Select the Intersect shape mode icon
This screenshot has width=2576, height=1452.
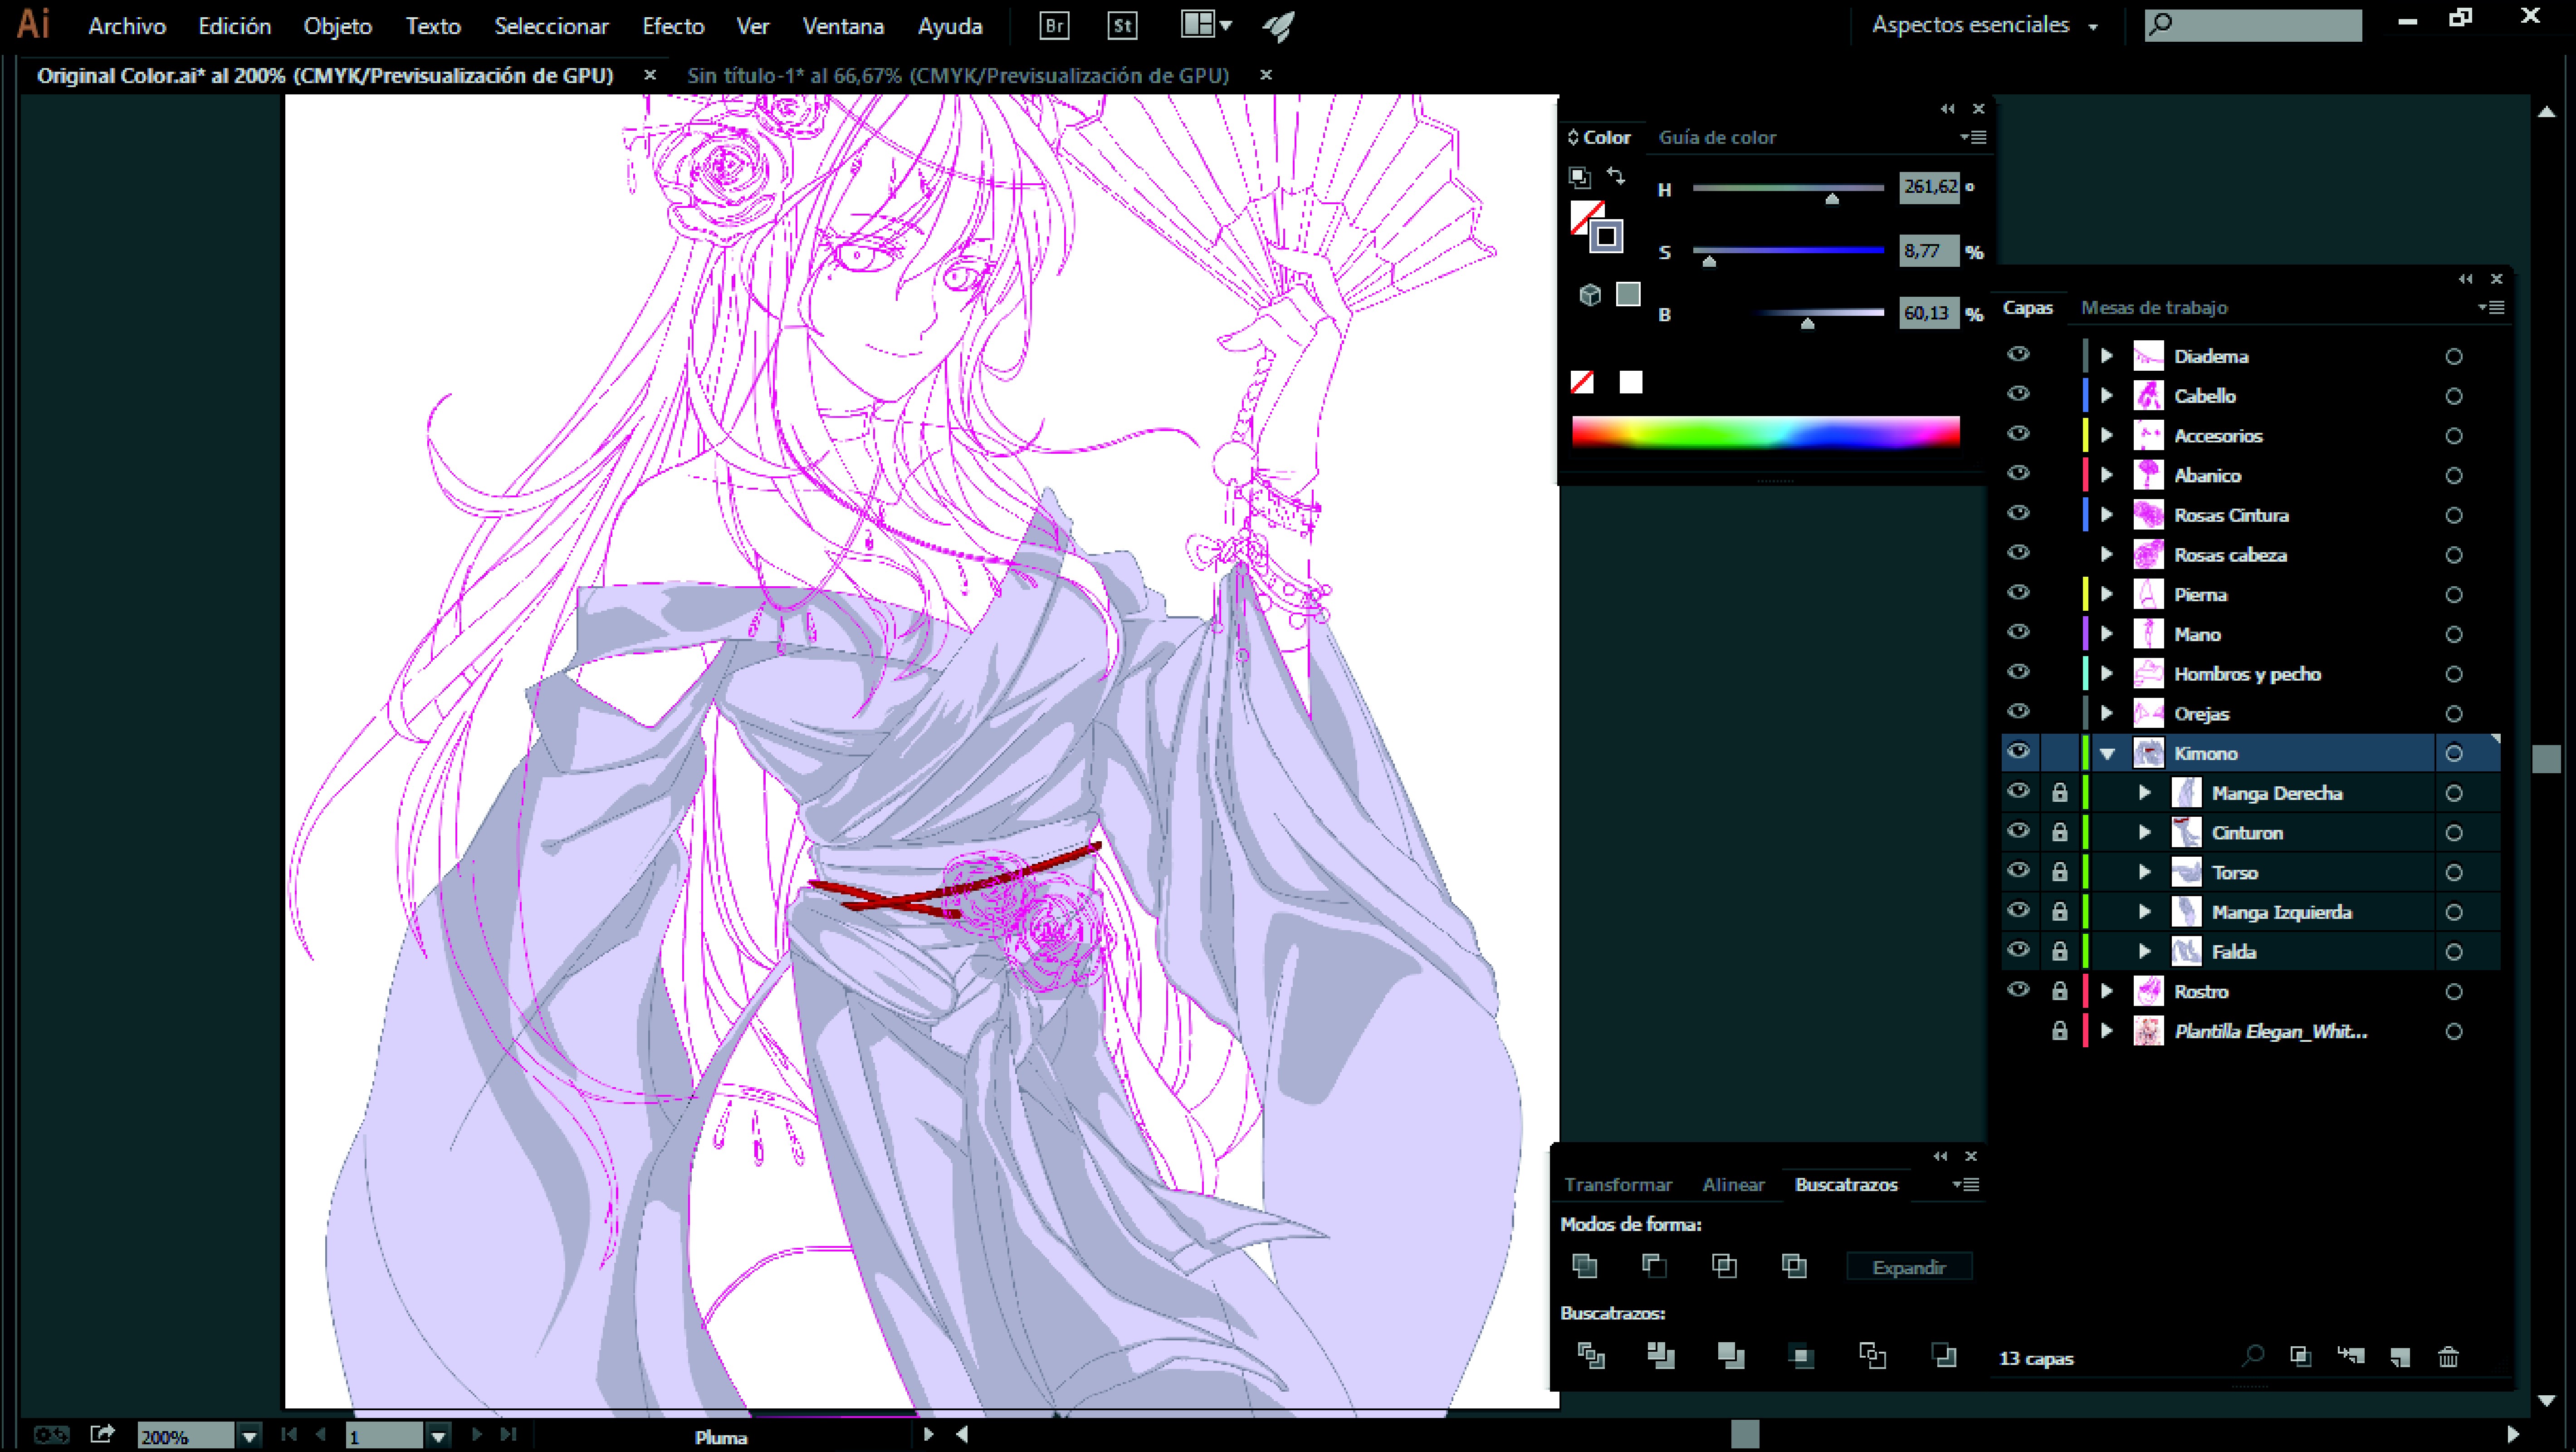[1724, 1266]
